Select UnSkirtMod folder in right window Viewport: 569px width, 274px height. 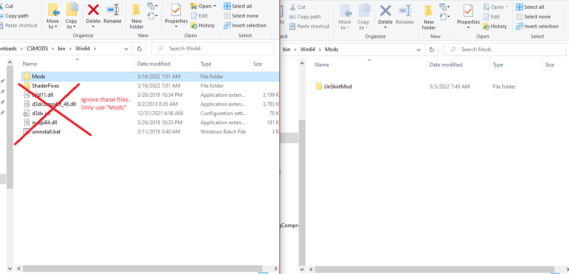(338, 87)
